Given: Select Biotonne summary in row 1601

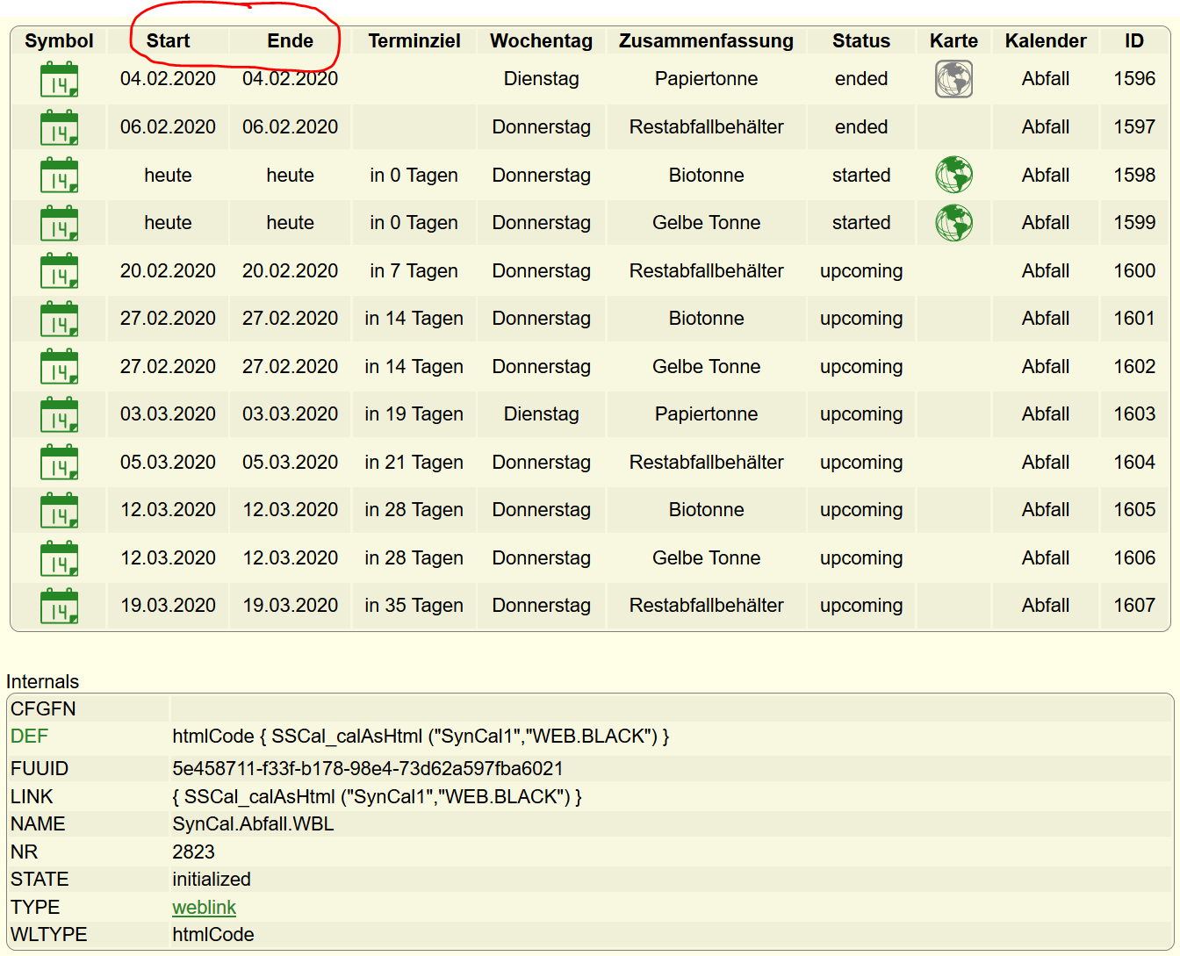Looking at the screenshot, I should pos(706,319).
